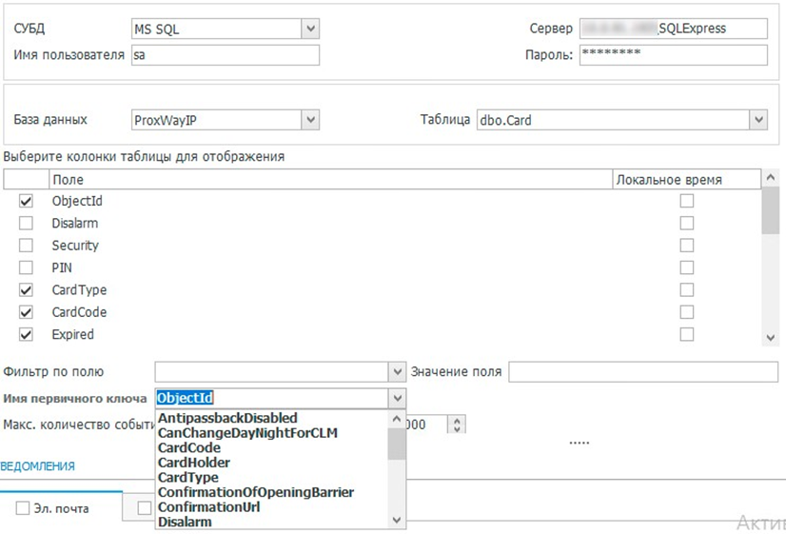Collapse the primary key name dropdown arrow
The width and height of the screenshot is (786, 534).
click(x=397, y=398)
